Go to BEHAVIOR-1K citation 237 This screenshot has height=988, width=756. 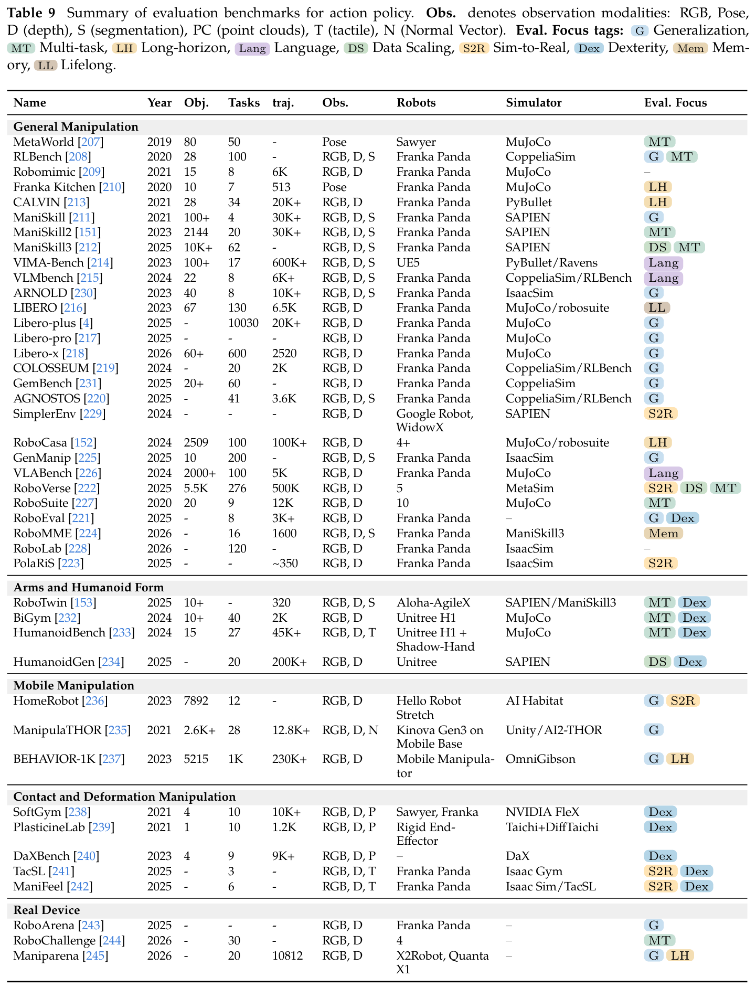point(112,759)
